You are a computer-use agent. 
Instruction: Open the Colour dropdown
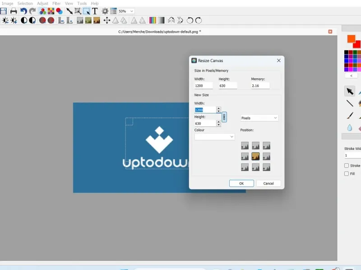tap(215, 137)
